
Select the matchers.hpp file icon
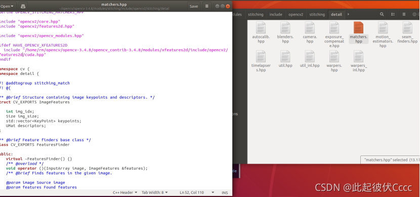pyautogui.click(x=358, y=28)
